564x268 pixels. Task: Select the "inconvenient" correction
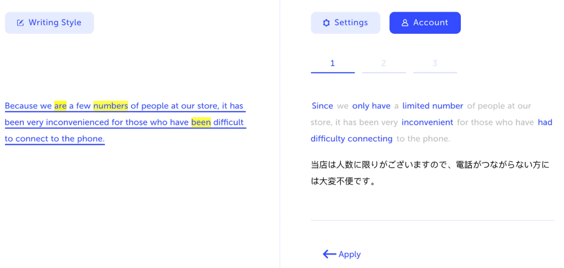[427, 122]
